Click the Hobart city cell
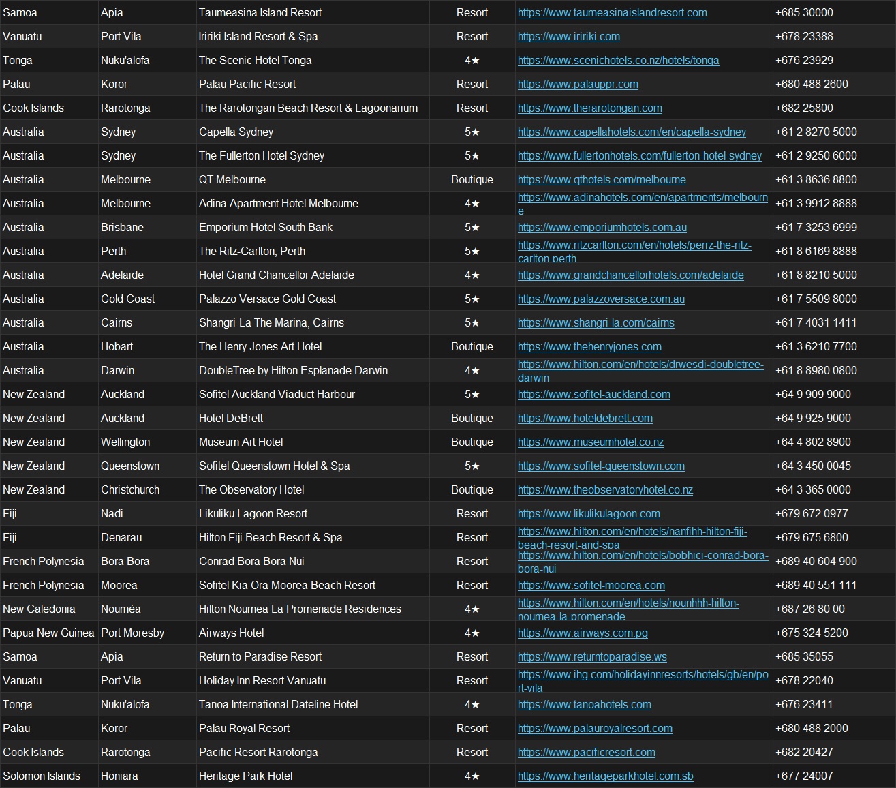 147,346
